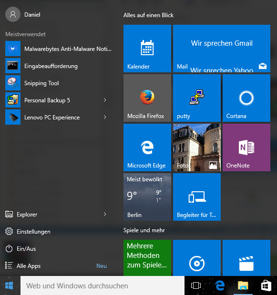Expand the Explorer jump list arrow

coord(105,214)
